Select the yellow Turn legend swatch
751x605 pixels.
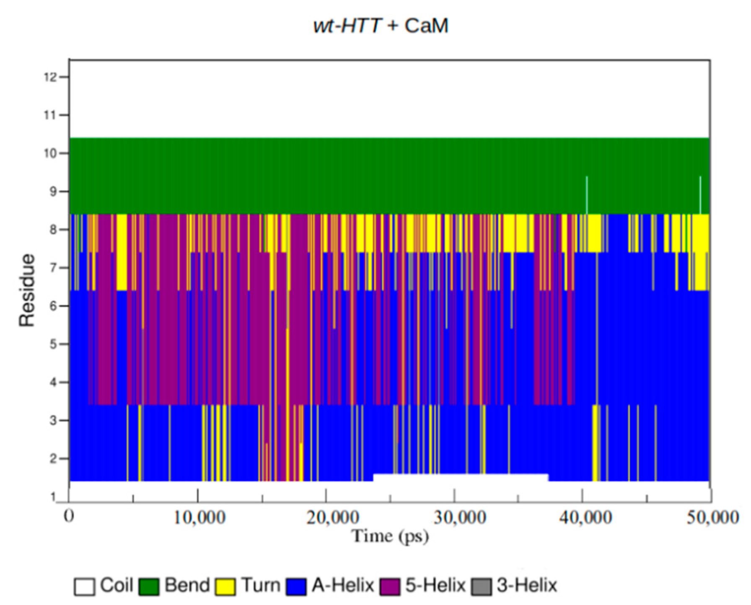coord(225,587)
